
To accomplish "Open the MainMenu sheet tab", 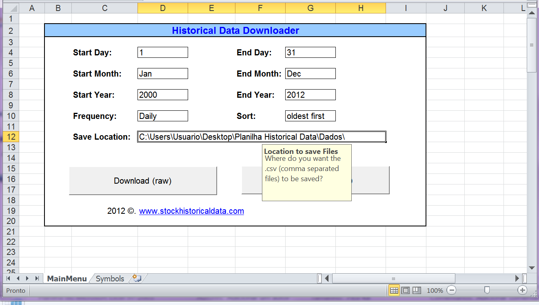I will coord(67,279).
